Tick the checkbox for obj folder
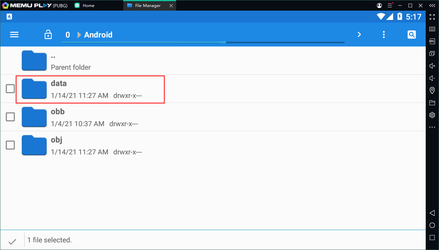The width and height of the screenshot is (439, 250). [x=10, y=145]
